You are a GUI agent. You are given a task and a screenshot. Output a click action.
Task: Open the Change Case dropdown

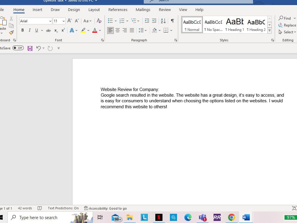point(87,21)
